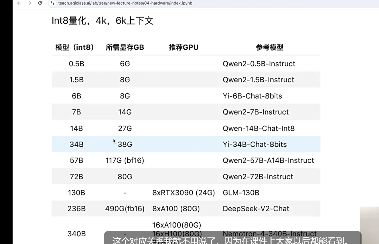This screenshot has width=379, height=244.
Task: Select 16xA100(80G) GPU text
Action: (x=177, y=225)
